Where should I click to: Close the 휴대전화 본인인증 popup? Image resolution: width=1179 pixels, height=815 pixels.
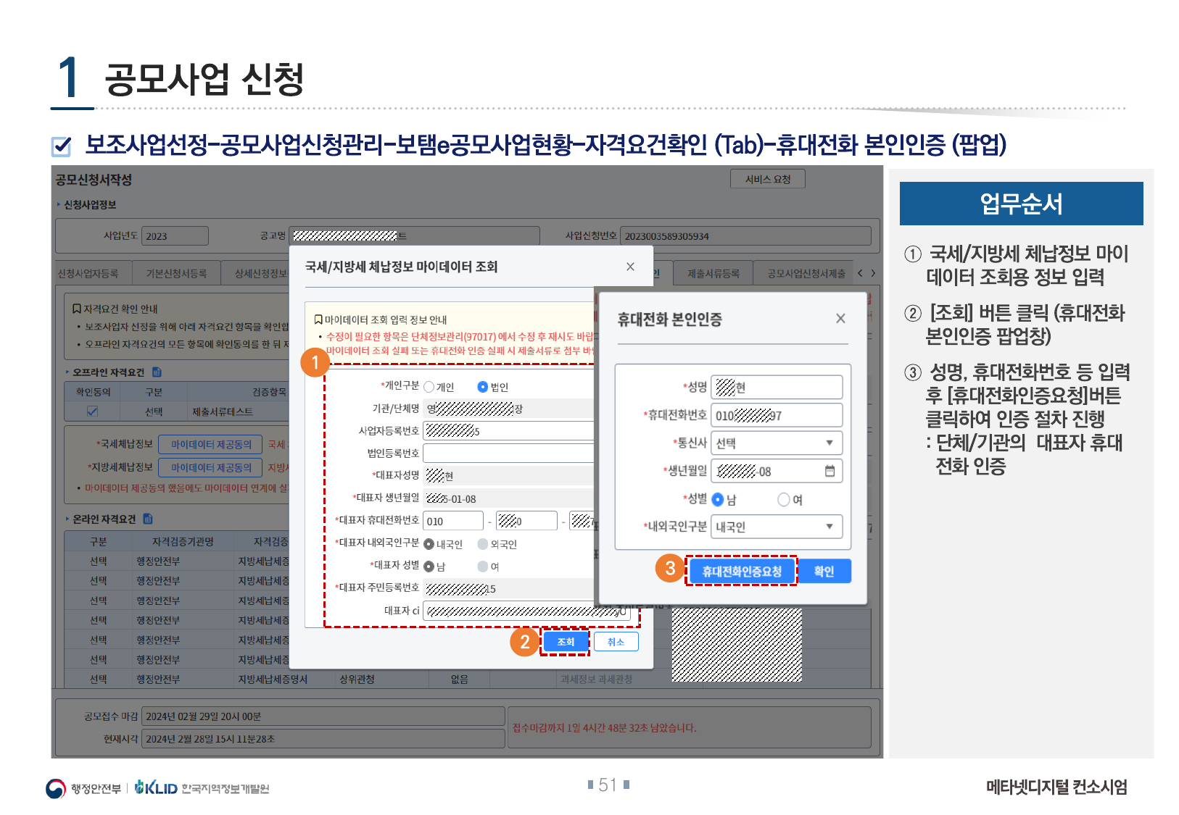point(840,319)
